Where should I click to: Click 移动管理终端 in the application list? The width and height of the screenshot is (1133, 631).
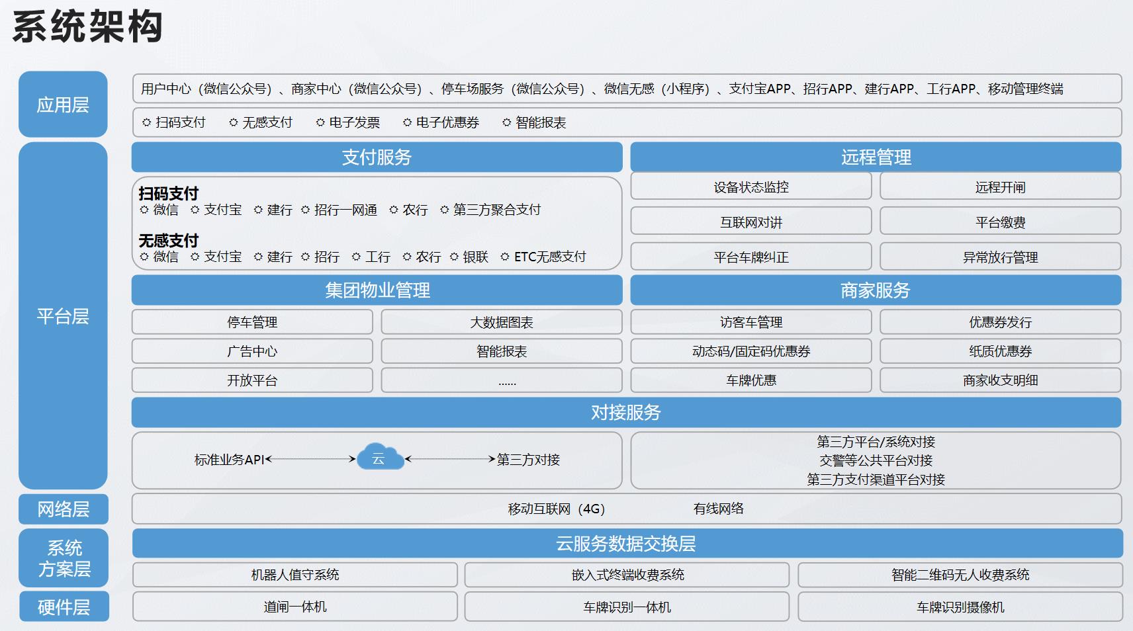1026,89
